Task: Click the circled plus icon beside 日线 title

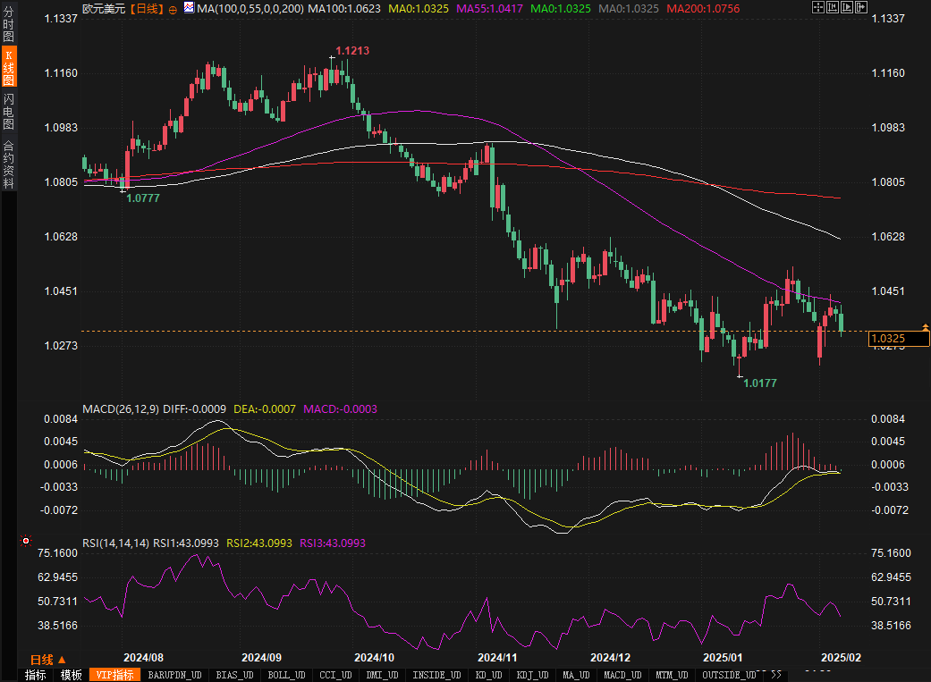Action: tap(173, 8)
